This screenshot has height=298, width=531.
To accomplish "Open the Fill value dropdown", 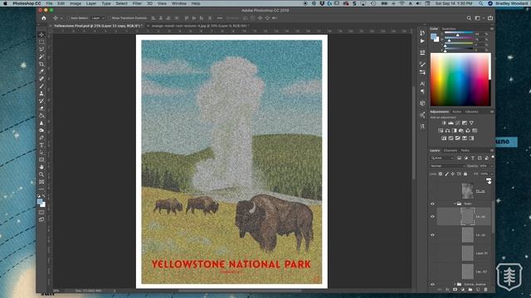I will pos(492,174).
